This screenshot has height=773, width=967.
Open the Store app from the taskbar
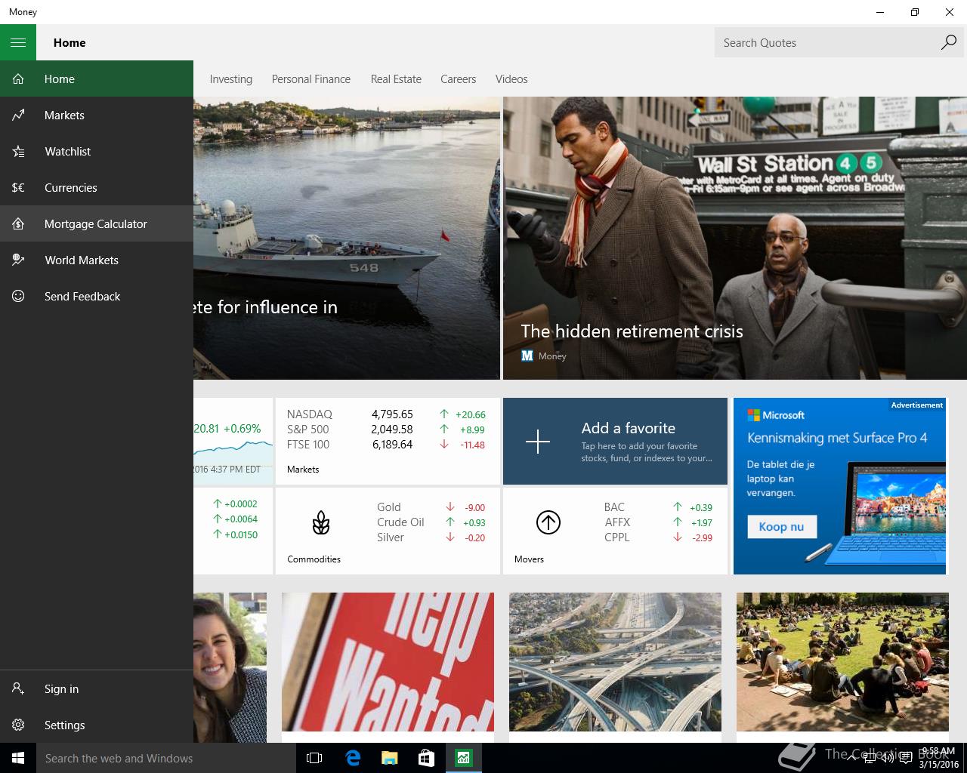[426, 758]
